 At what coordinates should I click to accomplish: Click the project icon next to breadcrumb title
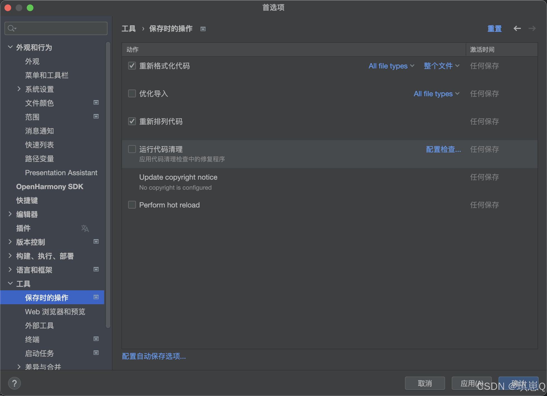click(203, 29)
